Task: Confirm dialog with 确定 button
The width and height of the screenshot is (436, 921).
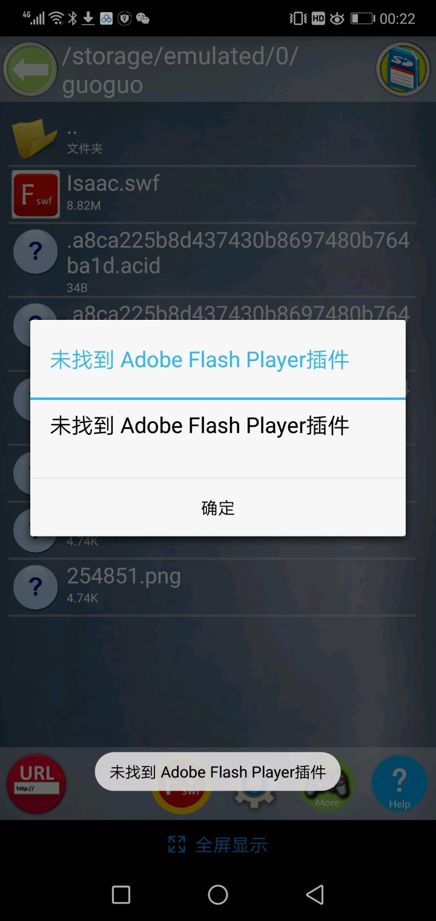Action: pos(218,508)
